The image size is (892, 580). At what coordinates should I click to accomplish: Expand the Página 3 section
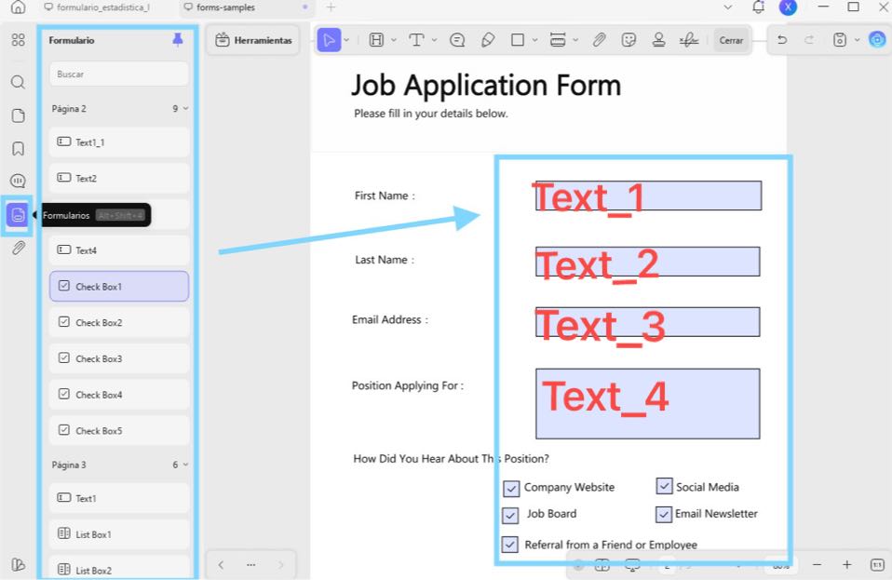click(x=183, y=463)
